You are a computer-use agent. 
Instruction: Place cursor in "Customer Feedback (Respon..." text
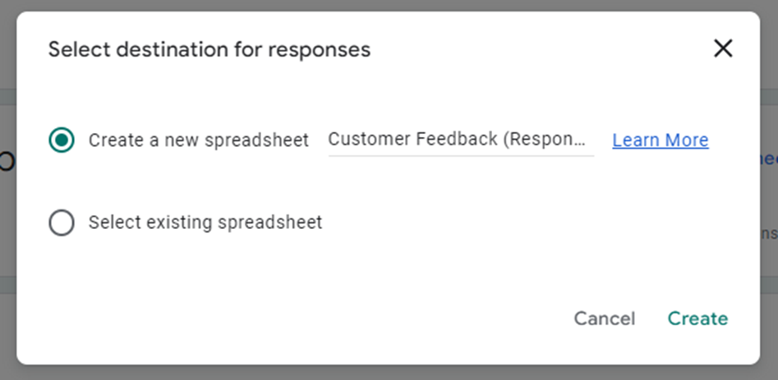click(458, 140)
